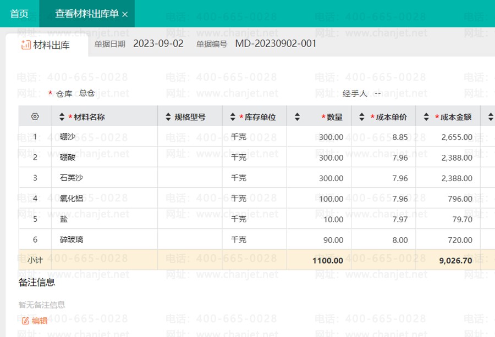The width and height of the screenshot is (495, 337).
Task: Sort by 成本金额 column
Action: coord(426,117)
